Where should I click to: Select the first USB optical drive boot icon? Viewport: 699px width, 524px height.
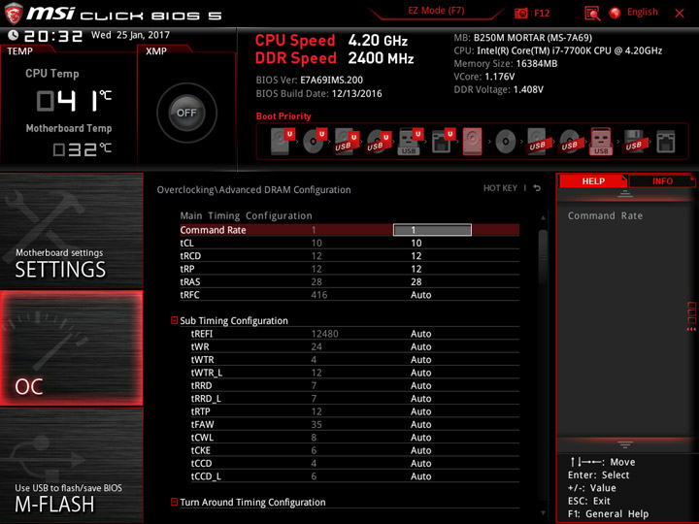(x=378, y=142)
